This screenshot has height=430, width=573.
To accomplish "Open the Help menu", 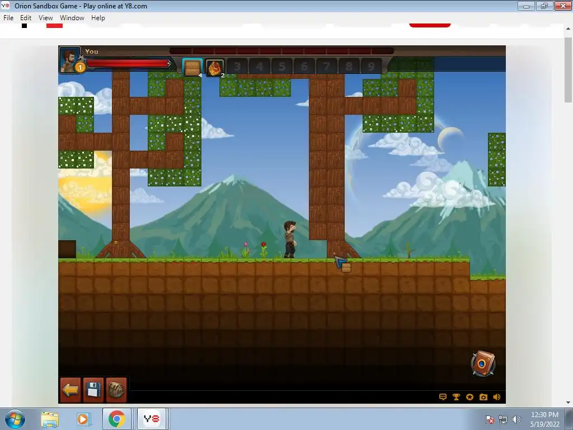I will pyautogui.click(x=98, y=18).
